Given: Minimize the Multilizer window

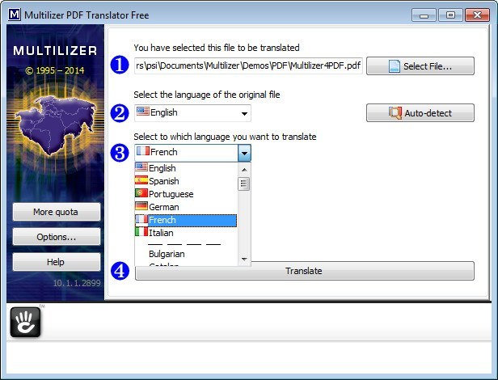Looking at the screenshot, I should pyautogui.click(x=424, y=15).
